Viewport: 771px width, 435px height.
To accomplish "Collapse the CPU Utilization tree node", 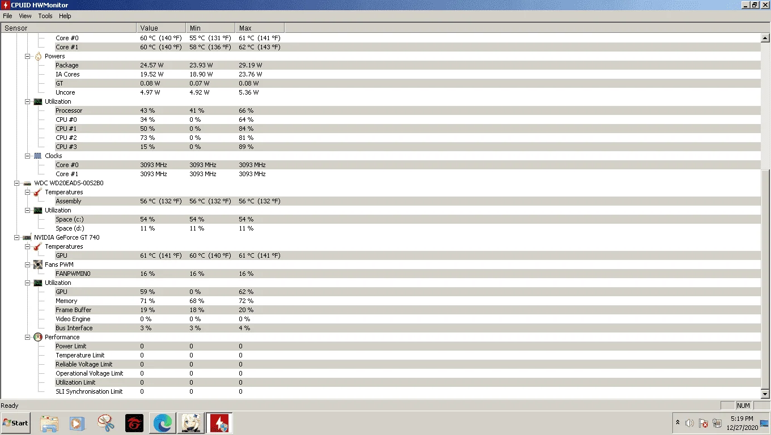I will point(27,101).
